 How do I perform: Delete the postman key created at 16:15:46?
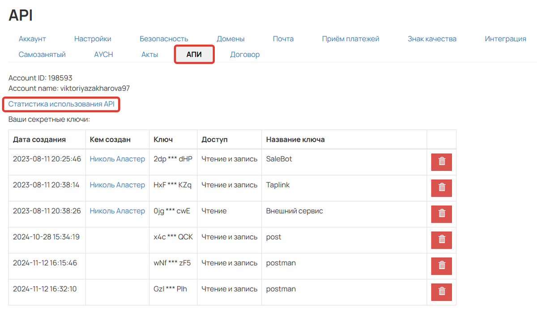[x=441, y=266]
